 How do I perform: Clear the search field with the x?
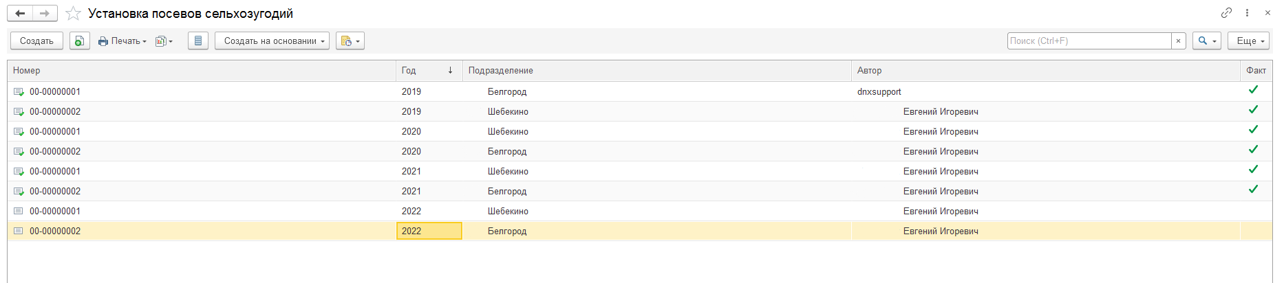pyautogui.click(x=1179, y=41)
